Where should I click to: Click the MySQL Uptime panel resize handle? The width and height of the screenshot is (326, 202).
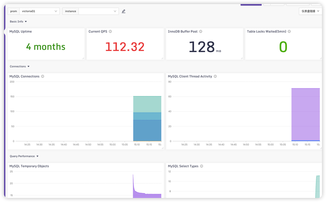pos(83,58)
